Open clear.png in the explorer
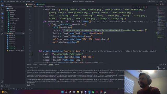The image size is (167, 94). [x=12, y=12]
